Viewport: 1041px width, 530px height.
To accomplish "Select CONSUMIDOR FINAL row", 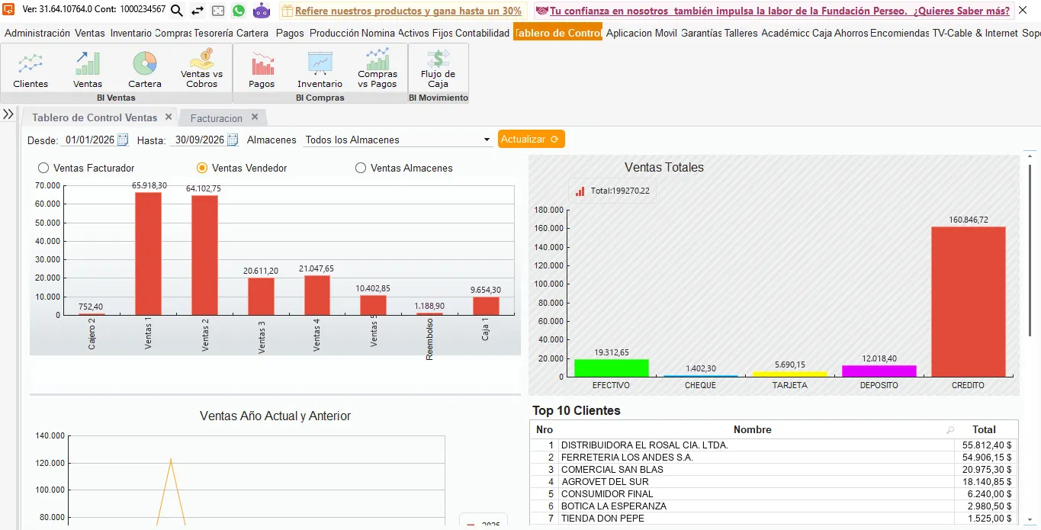I will [774, 493].
